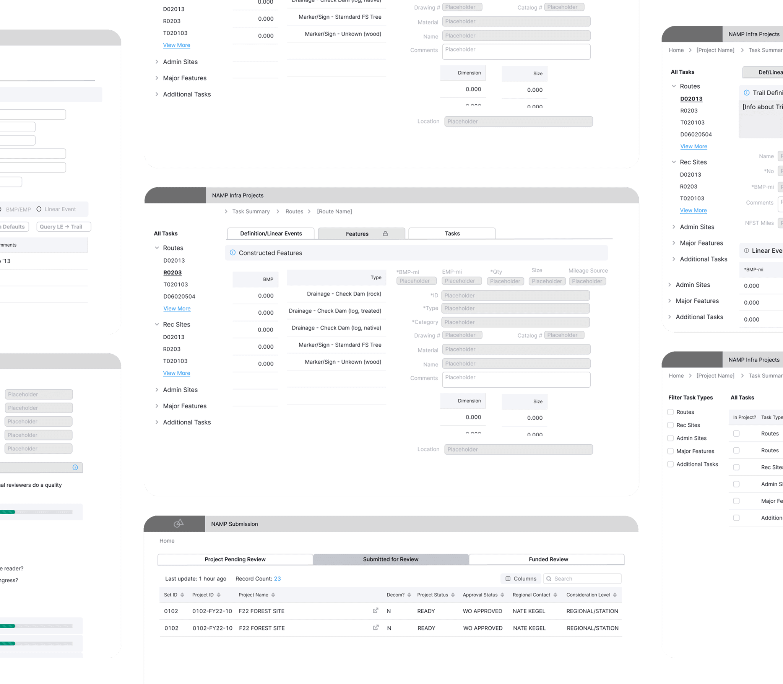Screen dimensions: 783x684
Task: Check Routes under Filter Task Types
Action: click(x=670, y=412)
